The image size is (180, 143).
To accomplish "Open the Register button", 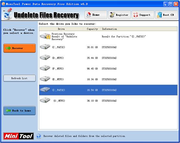I will point(119,15).
